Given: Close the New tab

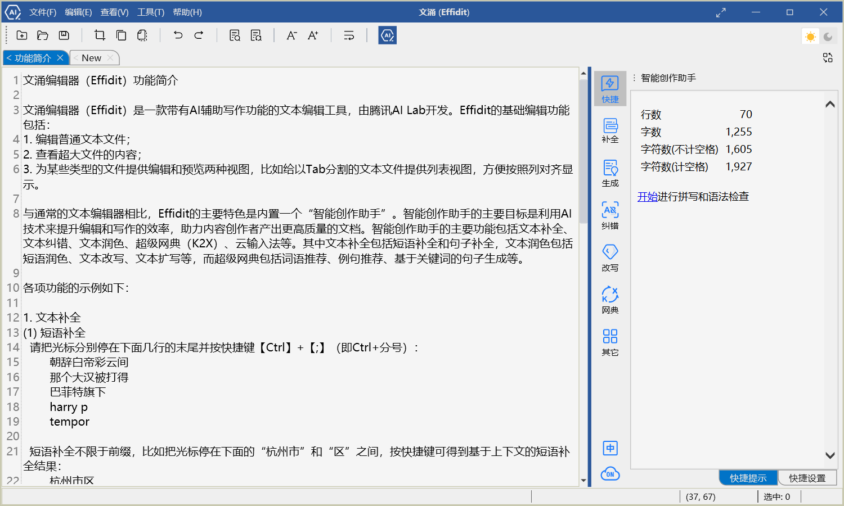Looking at the screenshot, I should [110, 58].
